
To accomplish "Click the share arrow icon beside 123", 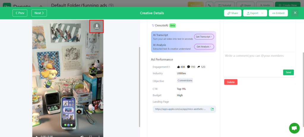I will [x=199, y=67].
